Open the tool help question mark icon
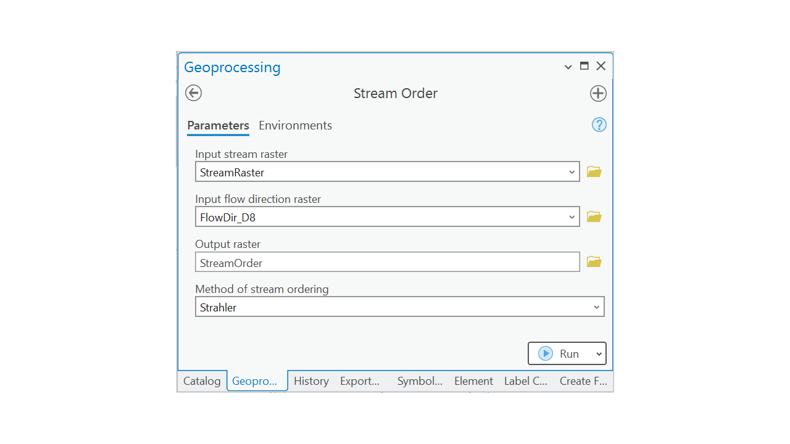The height and width of the screenshot is (444, 790). 599,125
